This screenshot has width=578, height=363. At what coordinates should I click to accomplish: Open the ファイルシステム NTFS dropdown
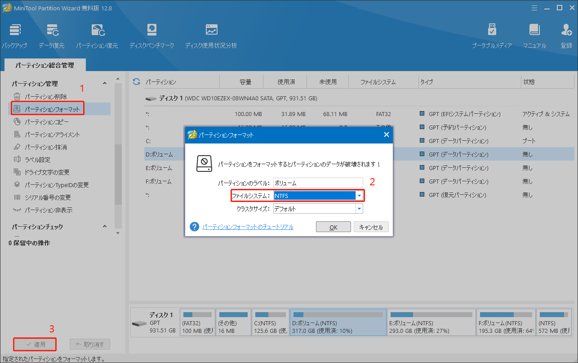[x=359, y=196]
